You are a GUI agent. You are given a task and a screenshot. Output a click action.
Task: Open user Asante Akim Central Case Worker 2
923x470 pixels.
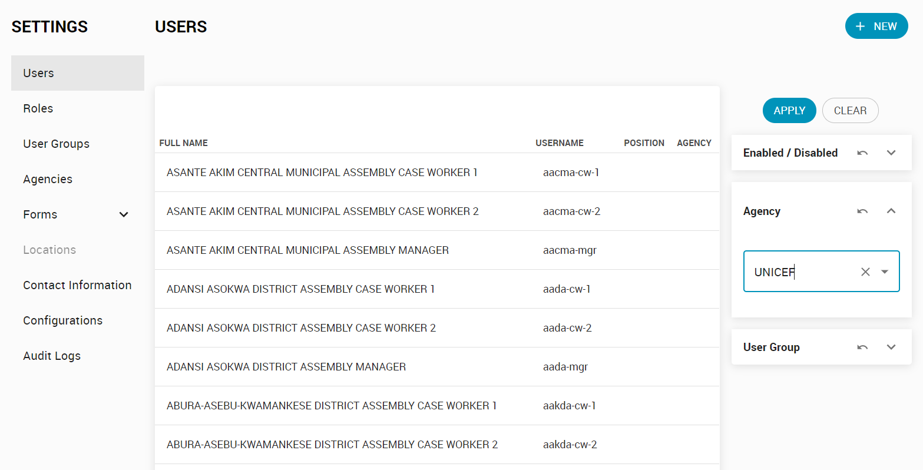coord(437,211)
